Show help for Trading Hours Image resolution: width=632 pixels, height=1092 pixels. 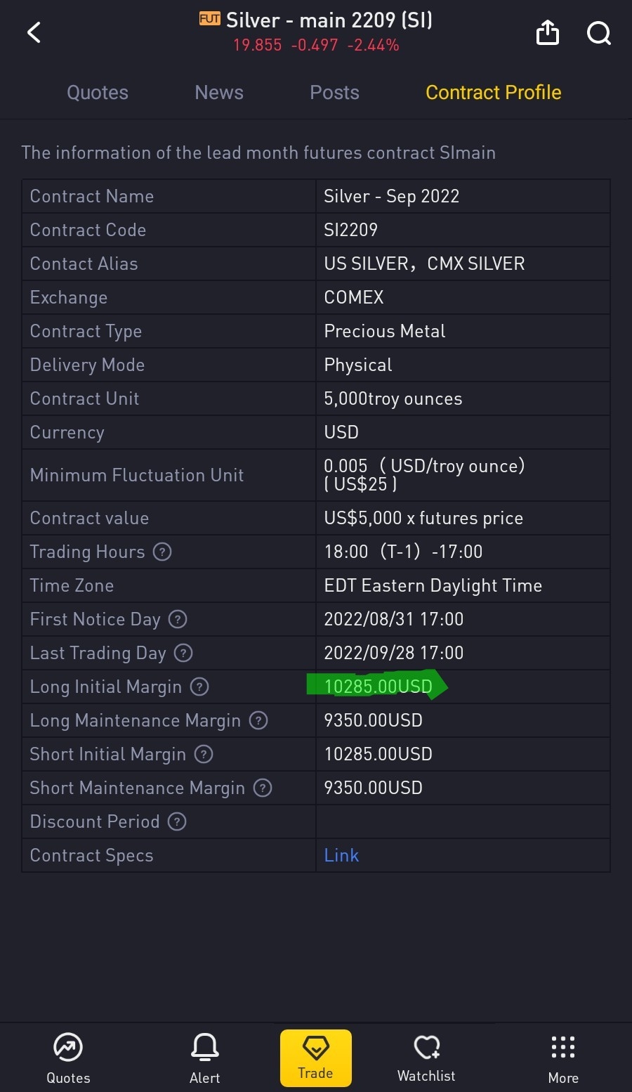(x=162, y=552)
